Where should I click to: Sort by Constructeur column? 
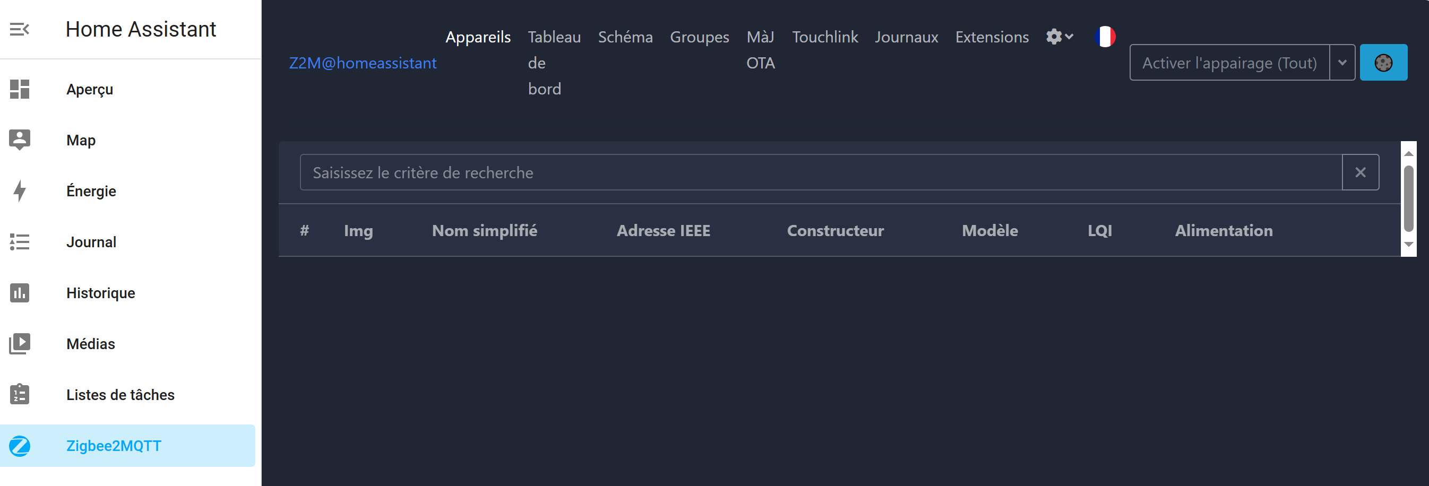click(835, 230)
